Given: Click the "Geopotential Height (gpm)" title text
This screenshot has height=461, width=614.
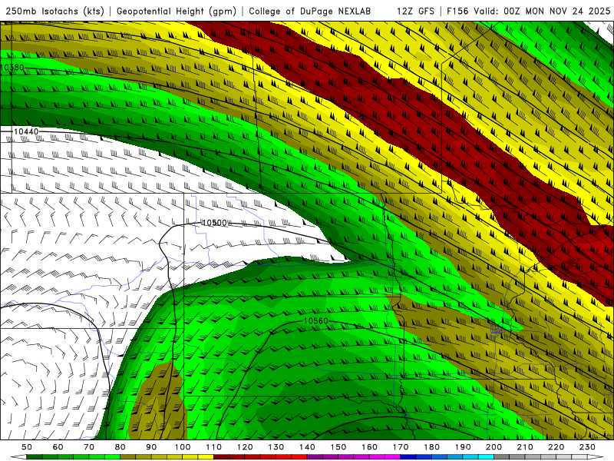Looking at the screenshot, I should pos(177,12).
